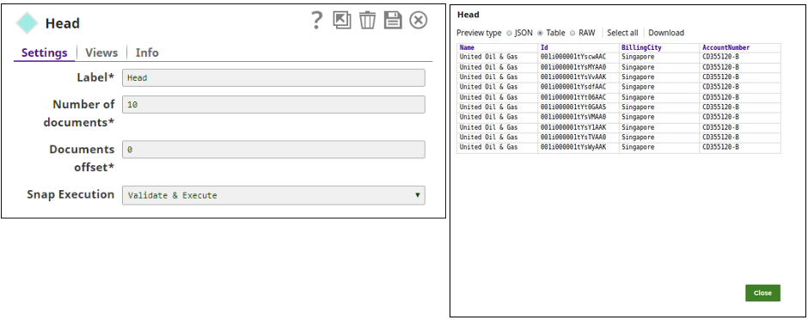Viewport: 808px width, 320px height.
Task: Select Table preview type
Action: [540, 33]
